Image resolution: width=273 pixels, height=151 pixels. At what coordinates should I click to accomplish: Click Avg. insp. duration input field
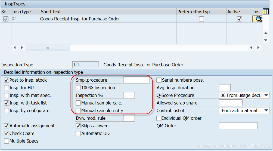coord(225,88)
